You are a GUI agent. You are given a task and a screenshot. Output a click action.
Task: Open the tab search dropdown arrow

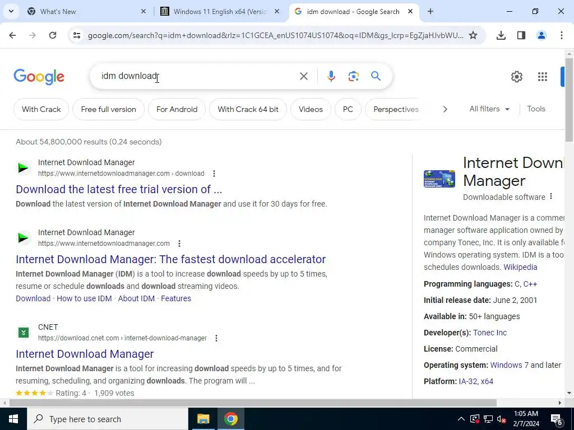pyautogui.click(x=11, y=11)
